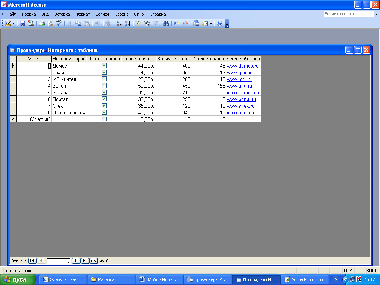Click the Print icon
The height and width of the screenshot is (285, 380).
click(42, 23)
